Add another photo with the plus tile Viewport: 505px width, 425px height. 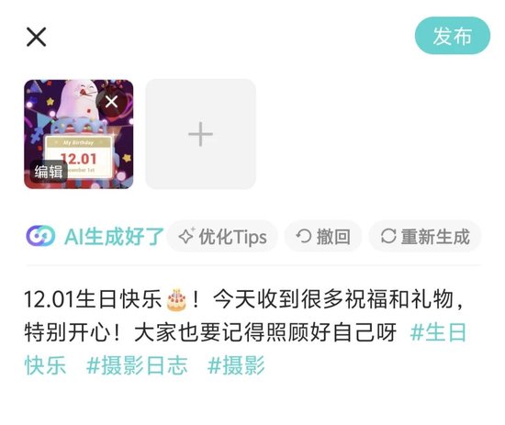point(200,134)
